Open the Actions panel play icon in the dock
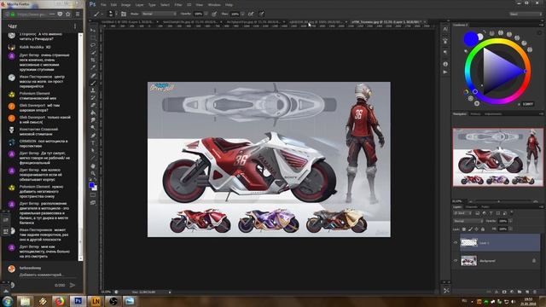Screen dimensions: 546x307 pyautogui.click(x=445, y=72)
